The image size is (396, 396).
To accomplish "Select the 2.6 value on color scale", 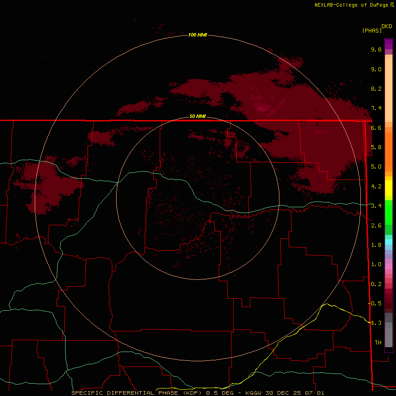I will point(376,226).
